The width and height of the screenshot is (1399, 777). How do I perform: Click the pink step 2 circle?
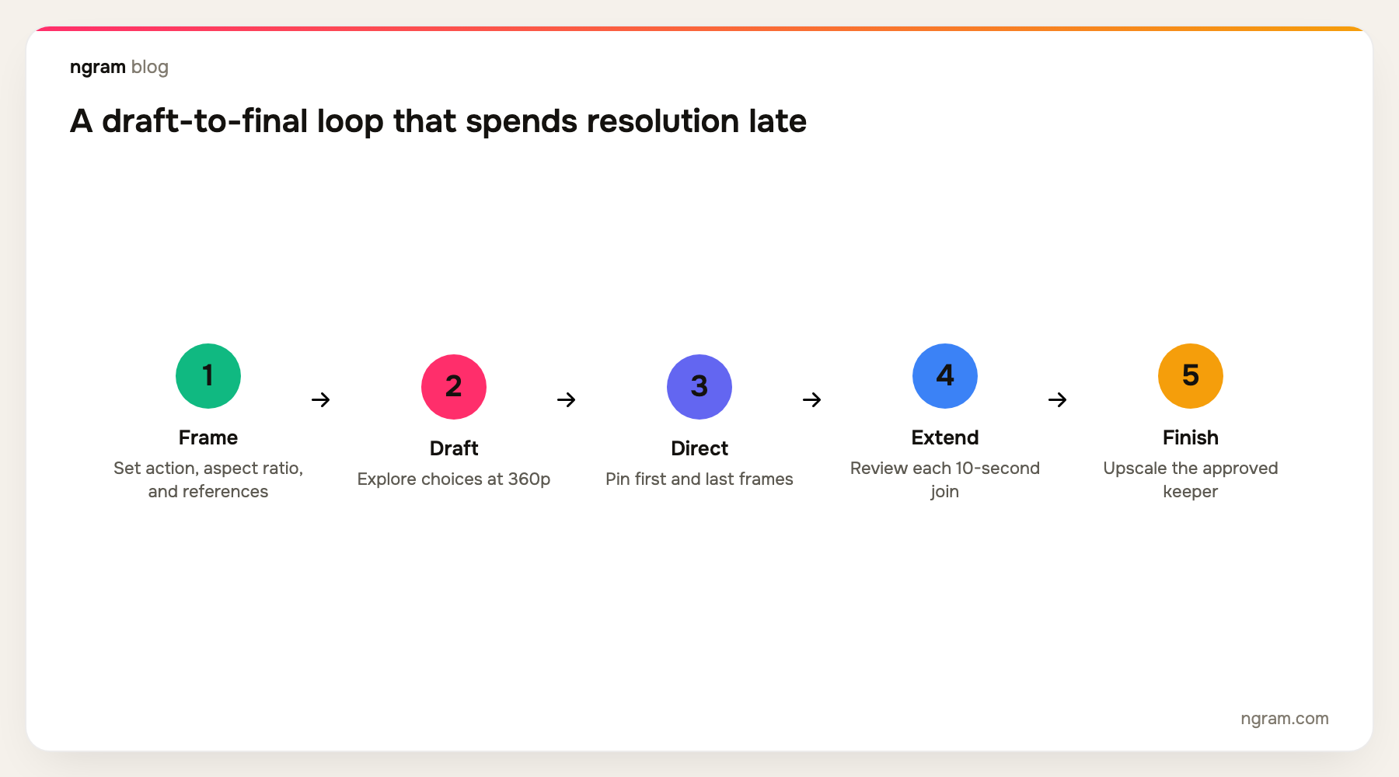[x=454, y=387]
